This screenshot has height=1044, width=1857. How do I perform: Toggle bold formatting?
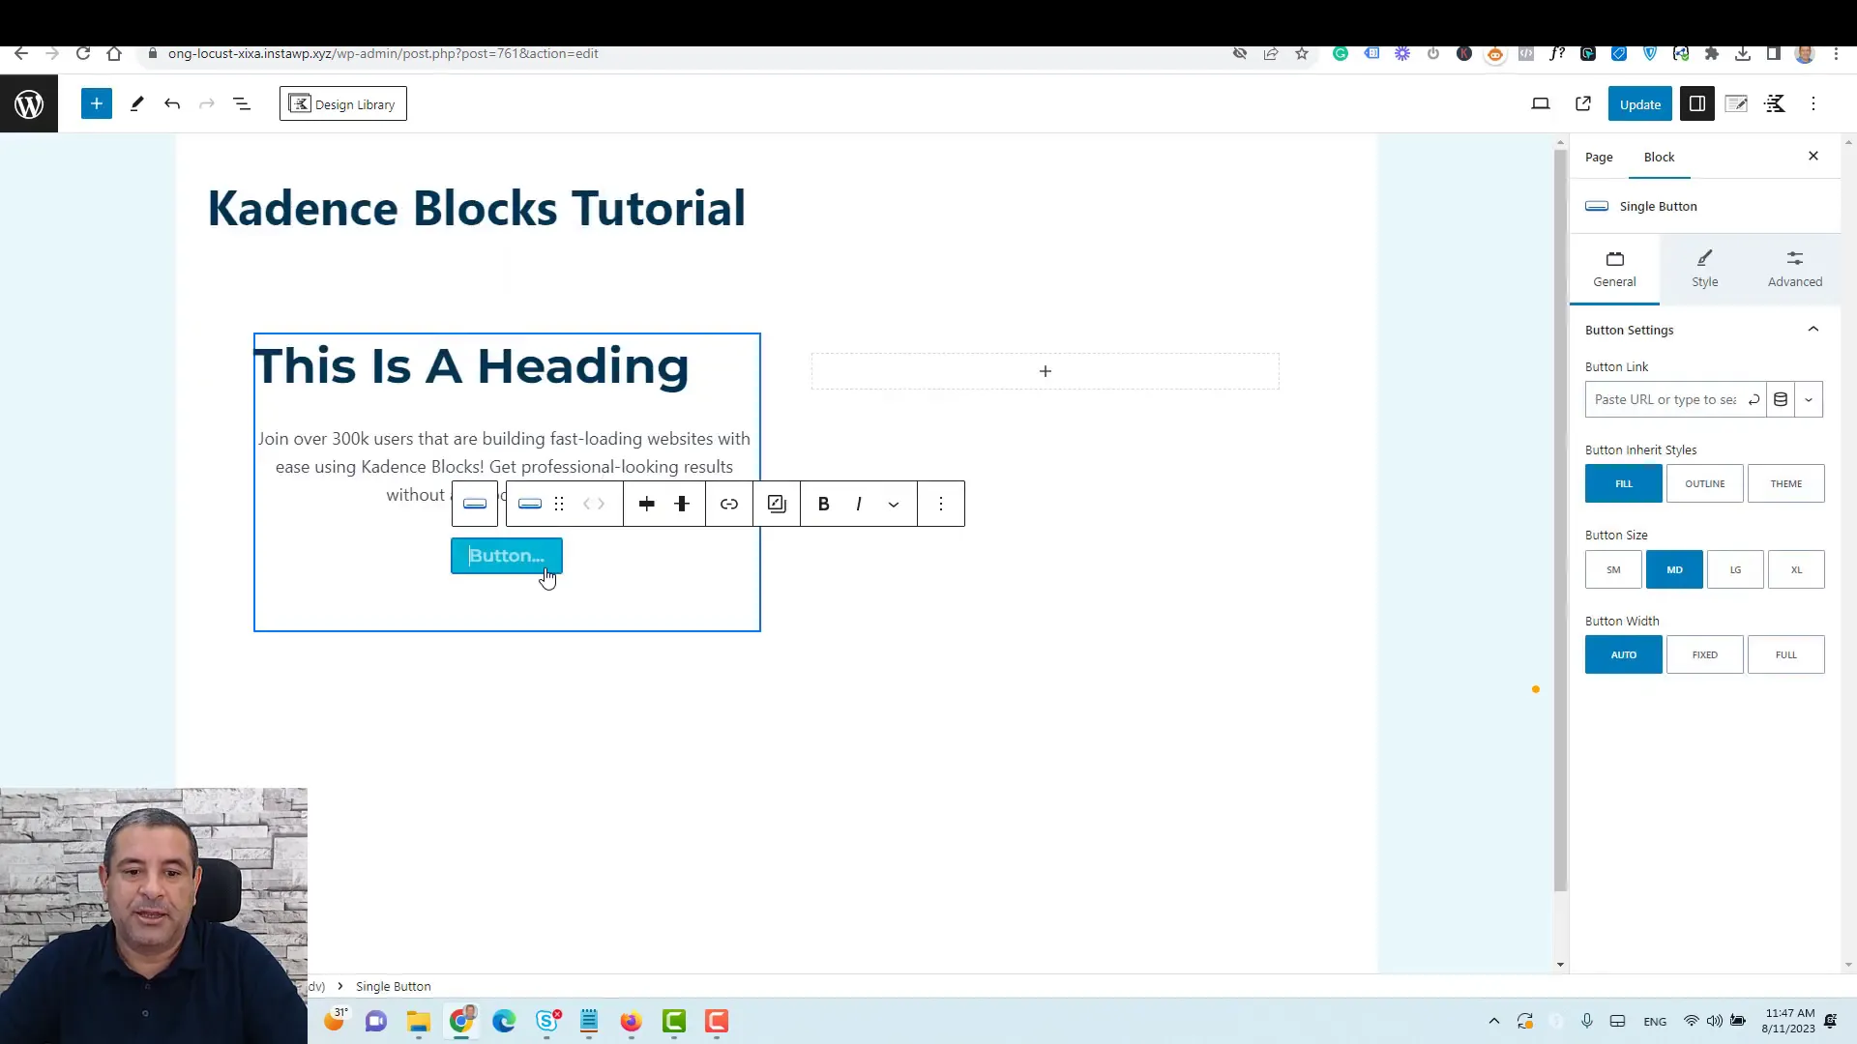pyautogui.click(x=824, y=504)
